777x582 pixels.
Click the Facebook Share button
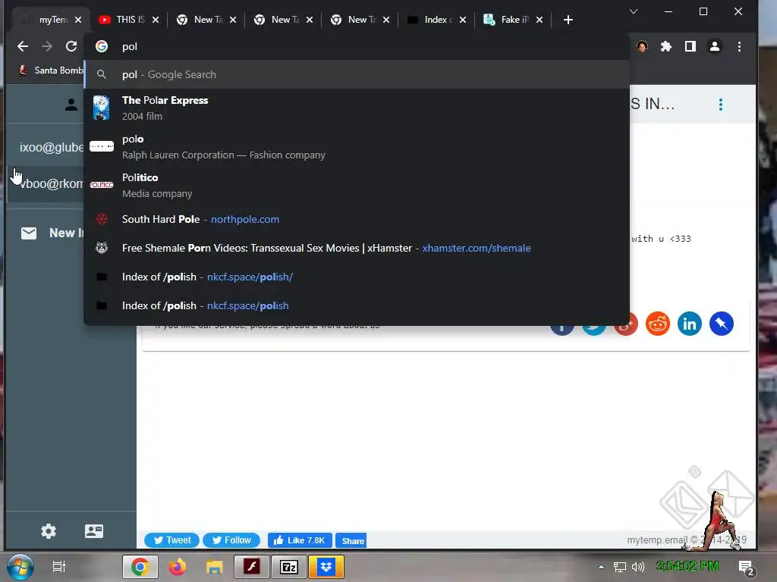(351, 540)
